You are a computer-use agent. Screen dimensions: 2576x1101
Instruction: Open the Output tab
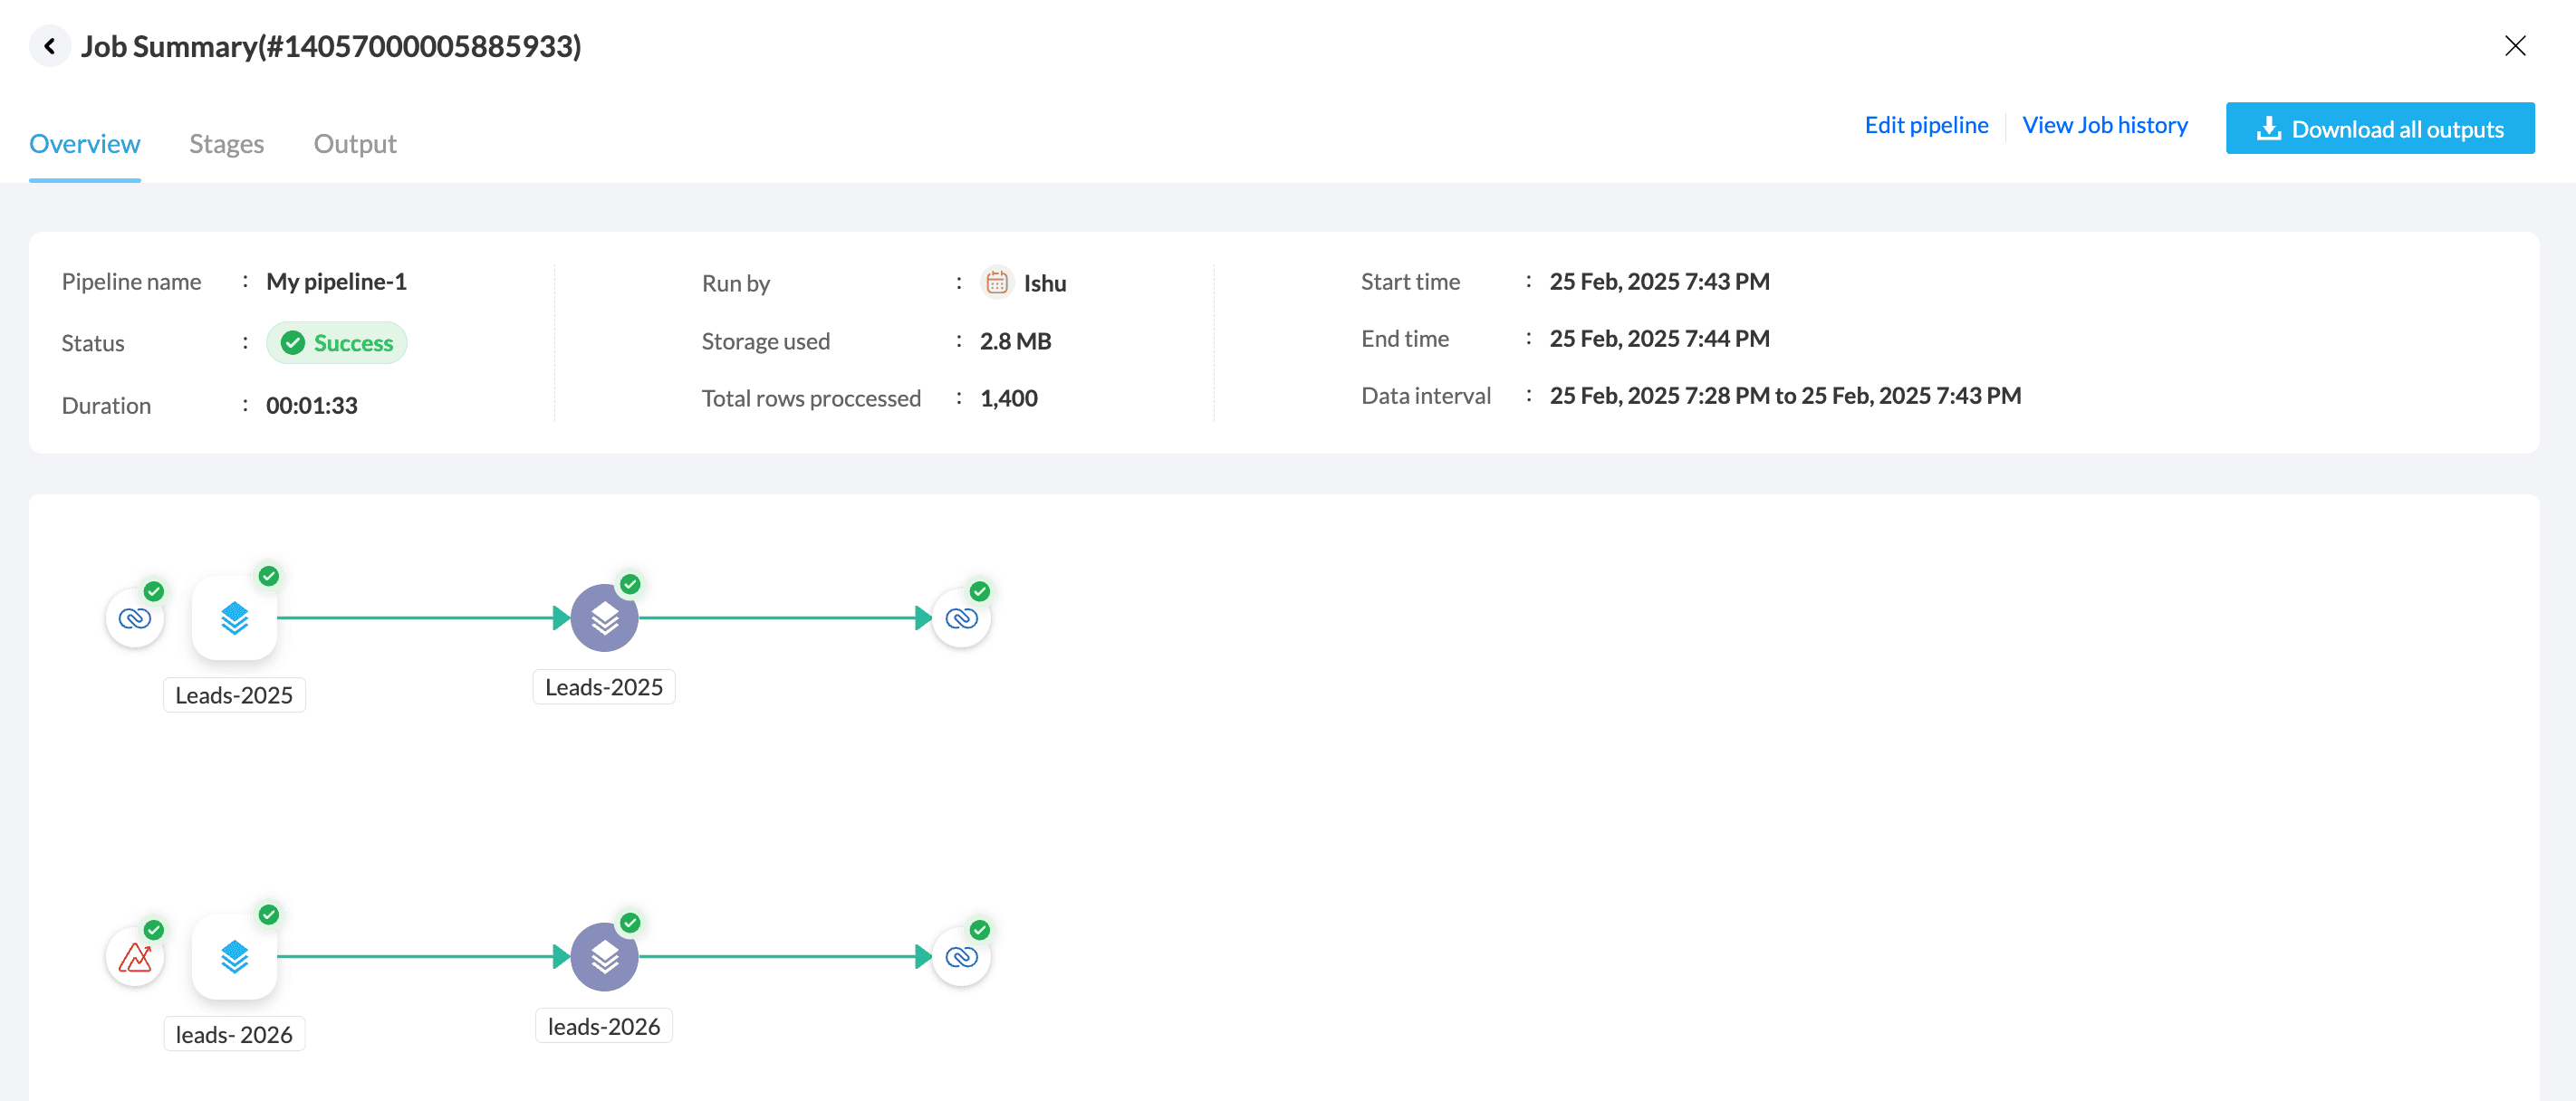(355, 144)
